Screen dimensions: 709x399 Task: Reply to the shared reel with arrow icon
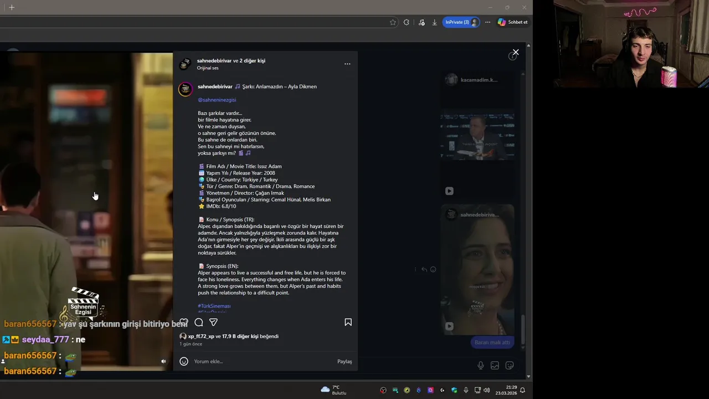pyautogui.click(x=424, y=269)
